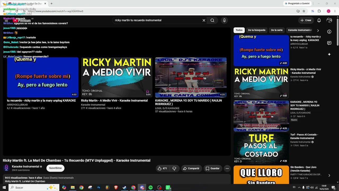Click the Crear button

[x=306, y=20]
